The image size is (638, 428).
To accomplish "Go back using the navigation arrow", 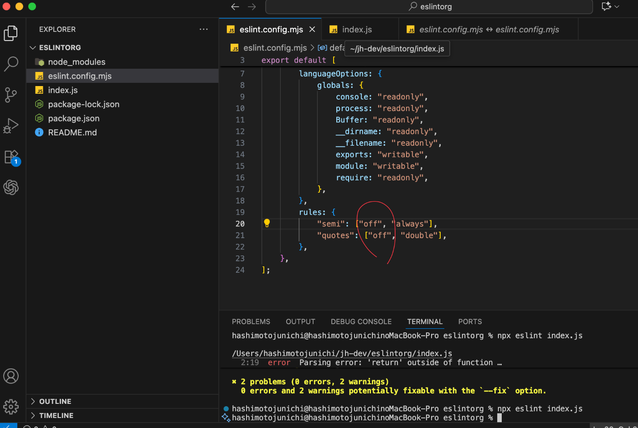I will pos(235,6).
